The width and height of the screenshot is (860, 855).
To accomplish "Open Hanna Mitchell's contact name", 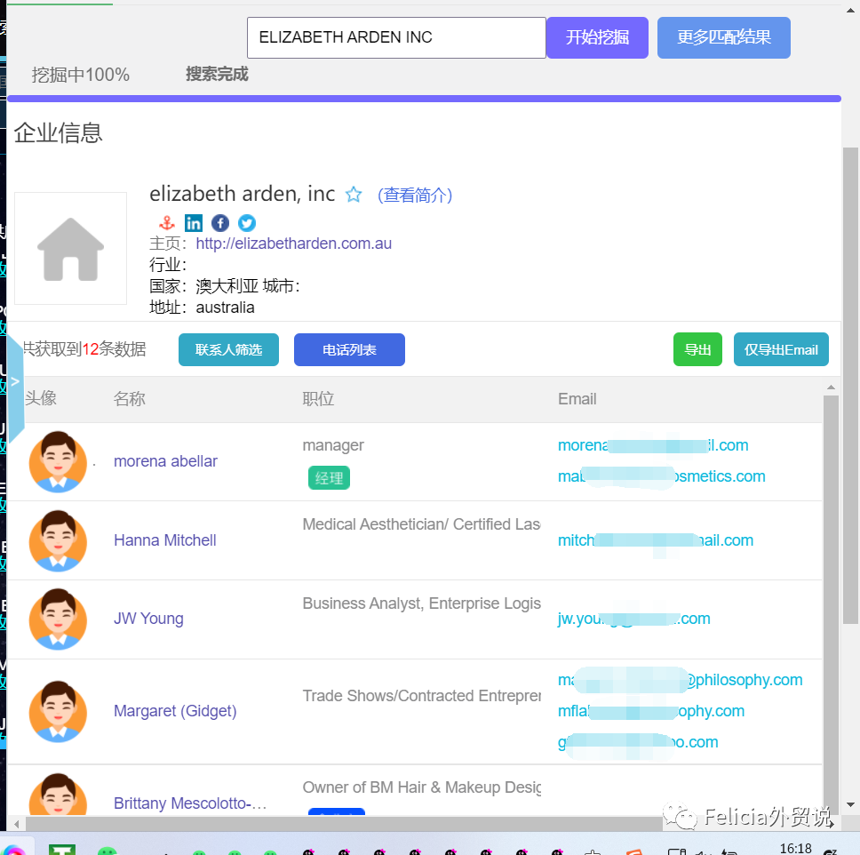I will coord(165,540).
